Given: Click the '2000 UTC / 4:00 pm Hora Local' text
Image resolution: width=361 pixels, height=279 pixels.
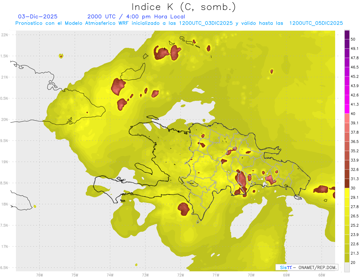Looking at the screenshot, I should tap(136, 17).
